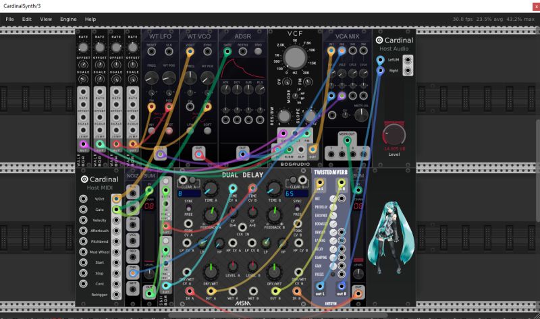Click the WT LFO RESET input jack
The height and width of the screenshot is (319, 540).
(151, 52)
